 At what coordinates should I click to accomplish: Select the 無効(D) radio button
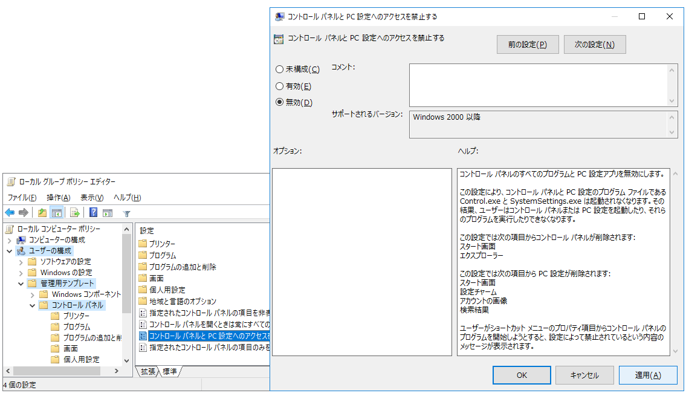pos(280,102)
